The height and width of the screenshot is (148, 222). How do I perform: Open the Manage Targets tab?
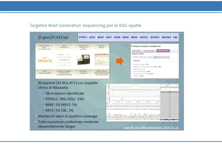(149, 50)
